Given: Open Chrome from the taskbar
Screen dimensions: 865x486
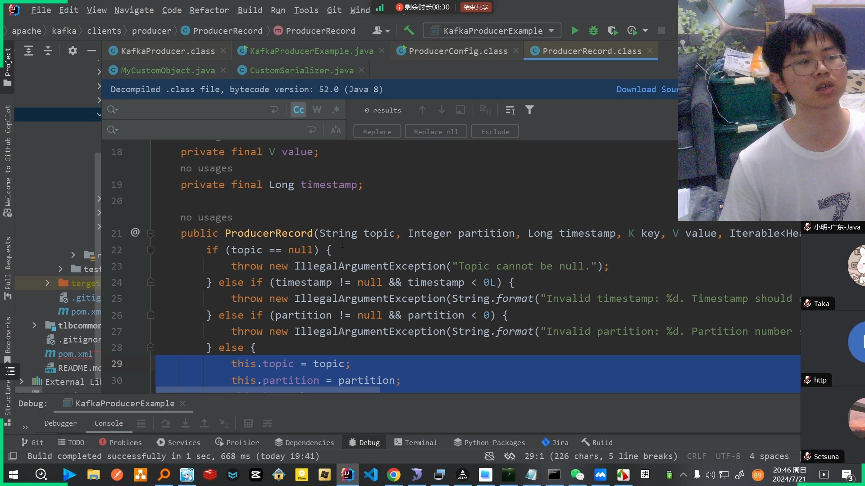Looking at the screenshot, I should pos(394,475).
